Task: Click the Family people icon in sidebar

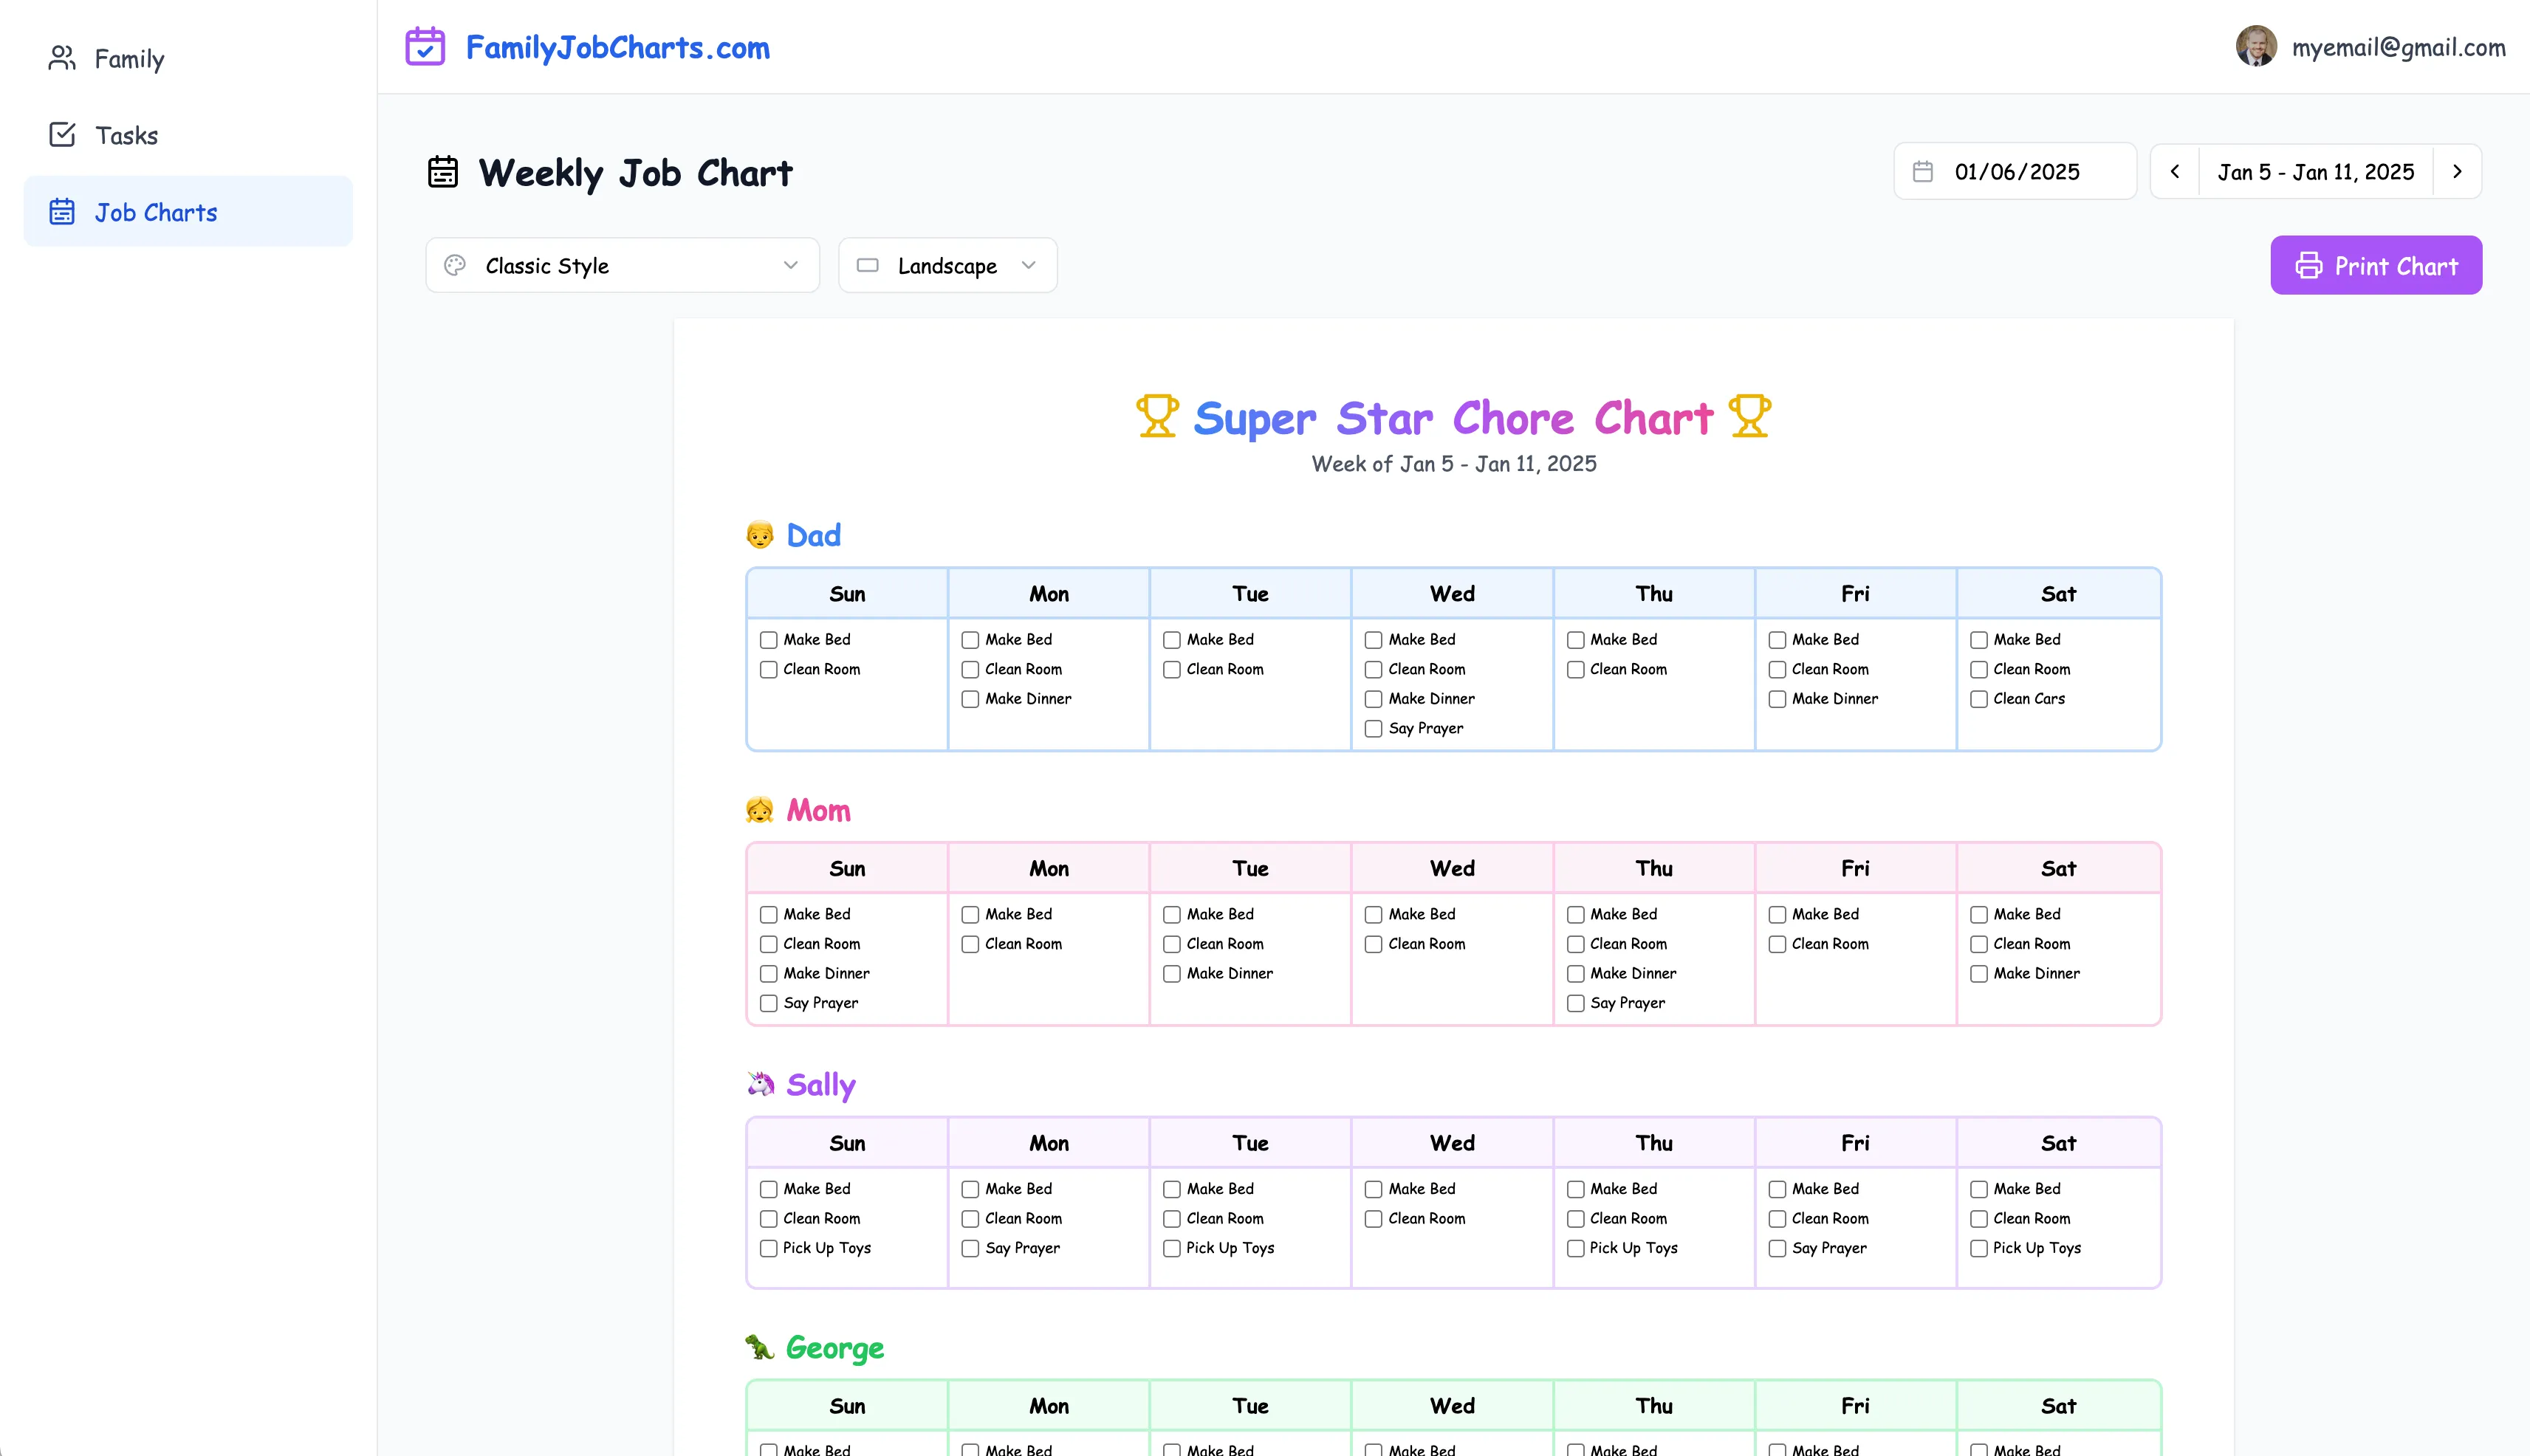Action: [62, 58]
